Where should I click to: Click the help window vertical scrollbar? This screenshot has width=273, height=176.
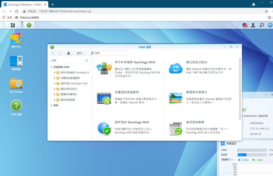[240, 89]
